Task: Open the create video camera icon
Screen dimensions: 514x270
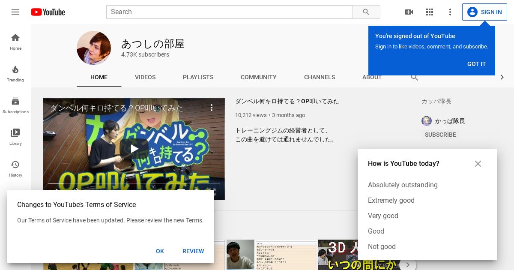Action: click(409, 12)
